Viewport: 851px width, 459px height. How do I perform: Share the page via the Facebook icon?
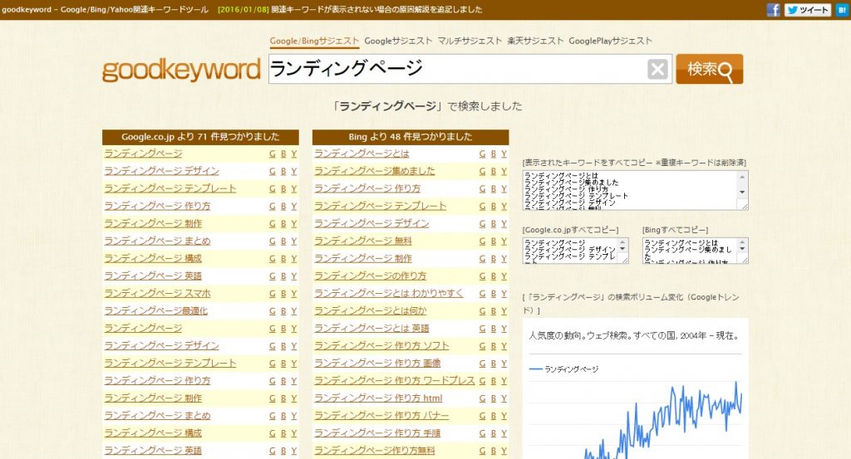tap(773, 10)
